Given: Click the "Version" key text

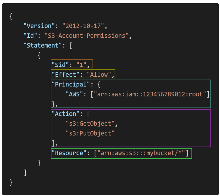Looking at the screenshot, I should (x=39, y=26).
